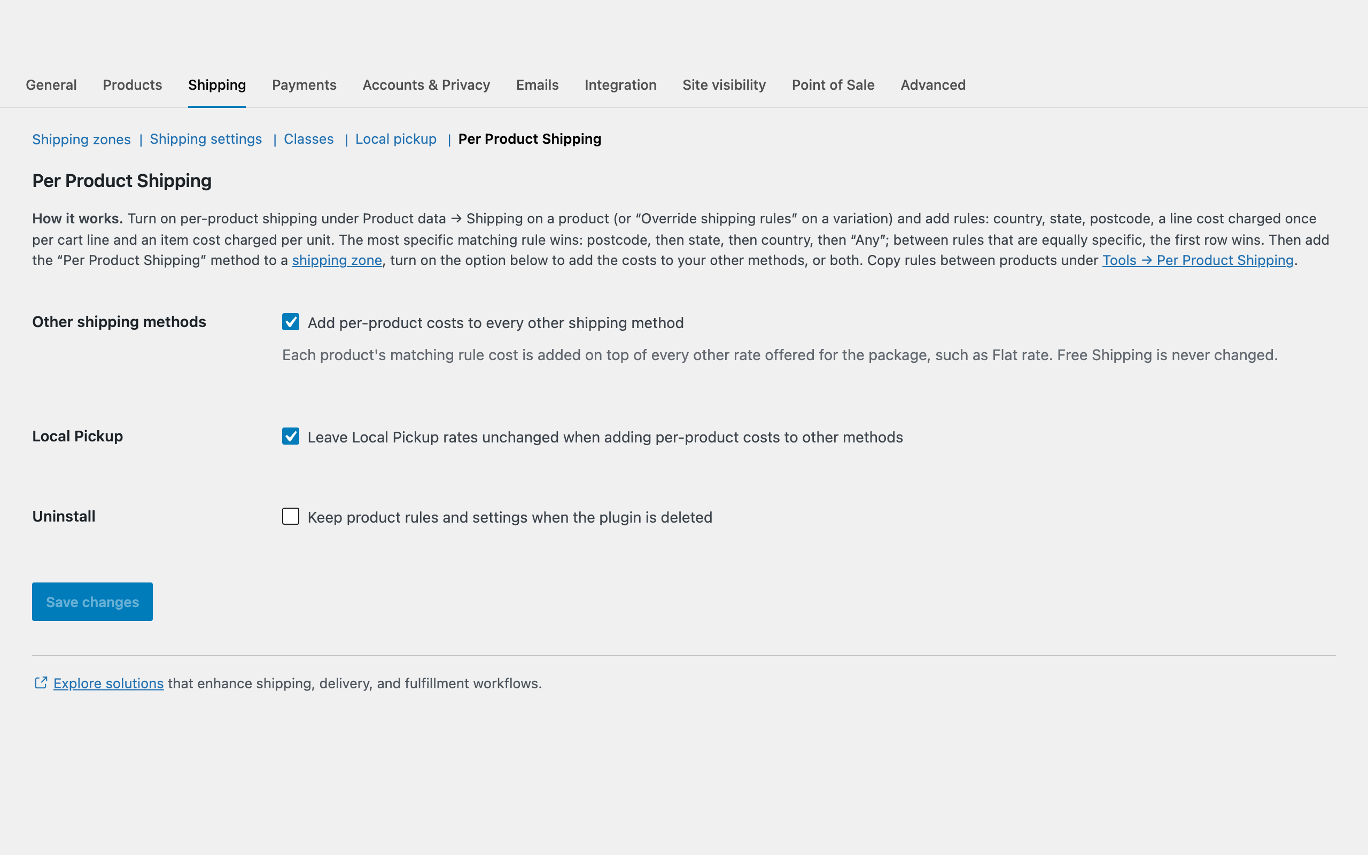1368x855 pixels.
Task: Switch to the Products tab
Action: click(x=133, y=85)
